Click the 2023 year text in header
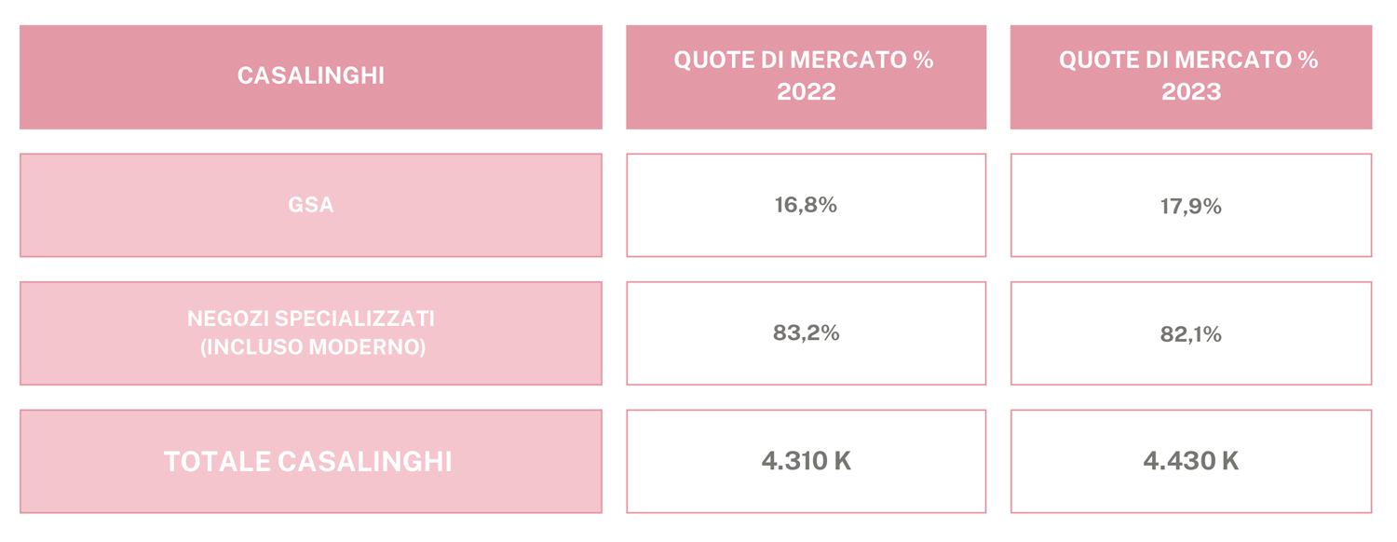 1191,92
